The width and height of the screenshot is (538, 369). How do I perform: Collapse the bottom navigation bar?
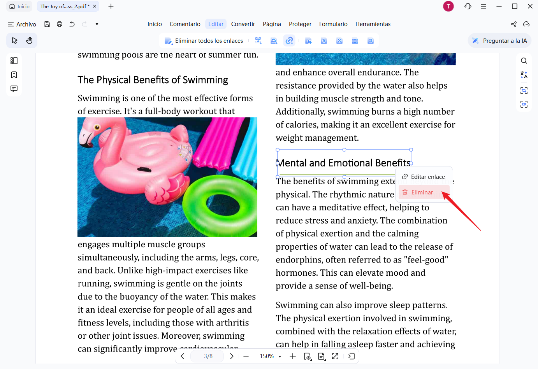(352, 356)
